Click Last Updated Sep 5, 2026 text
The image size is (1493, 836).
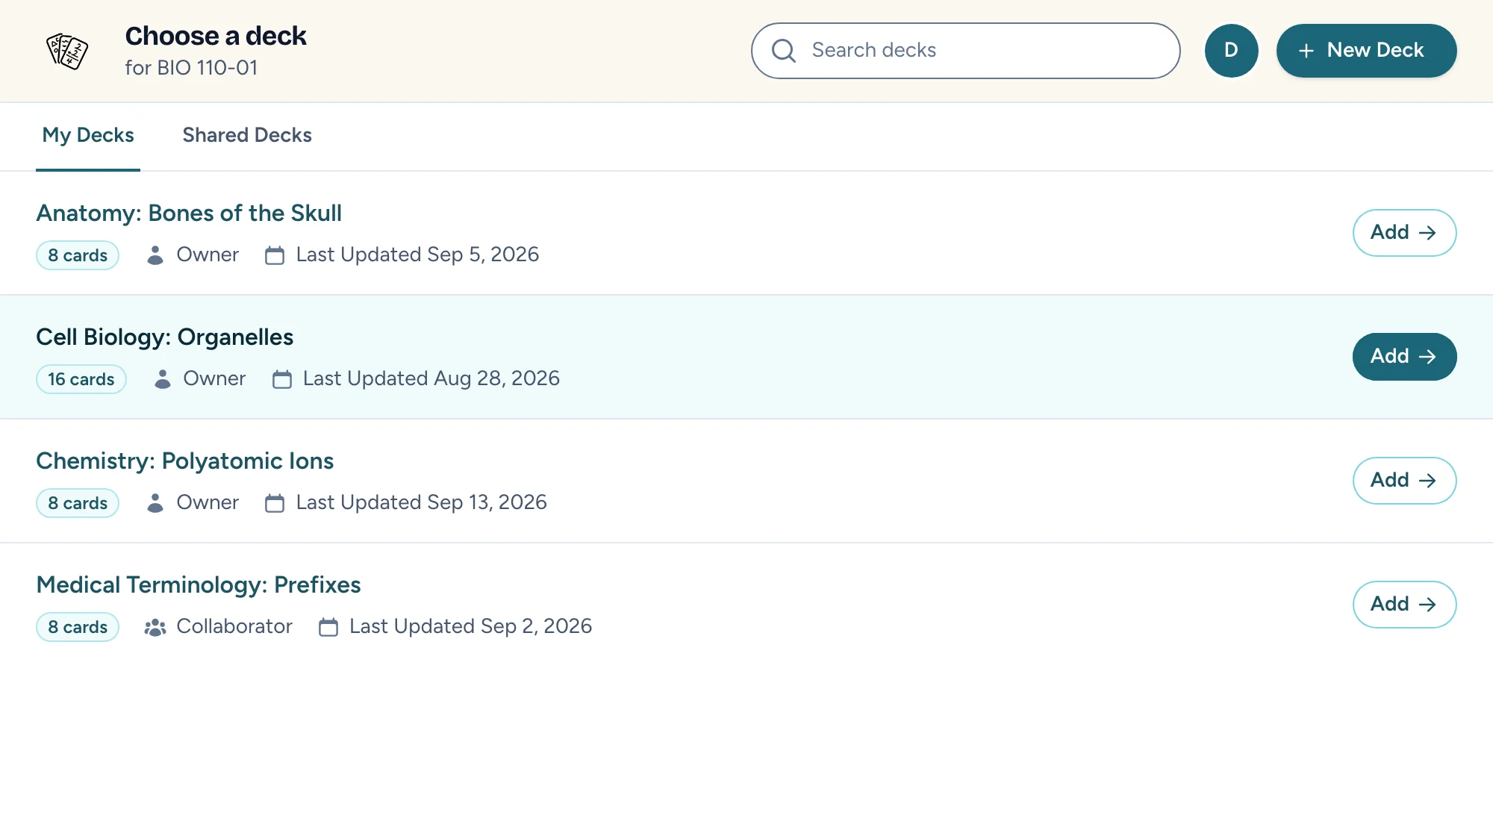[417, 255]
